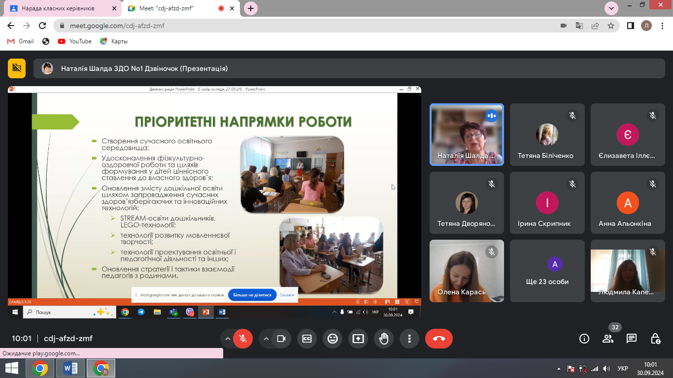Image resolution: width=673 pixels, height=378 pixels.
Task: Open the chat messages panel
Action: 632,339
